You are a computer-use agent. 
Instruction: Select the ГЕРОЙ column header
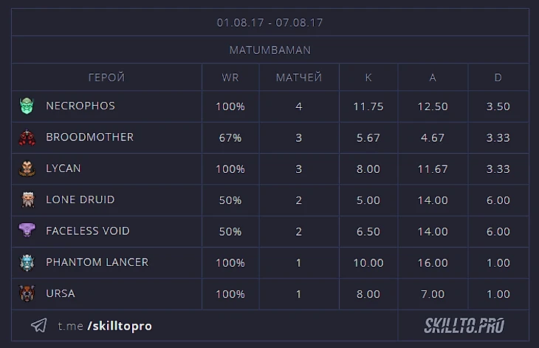pos(106,78)
